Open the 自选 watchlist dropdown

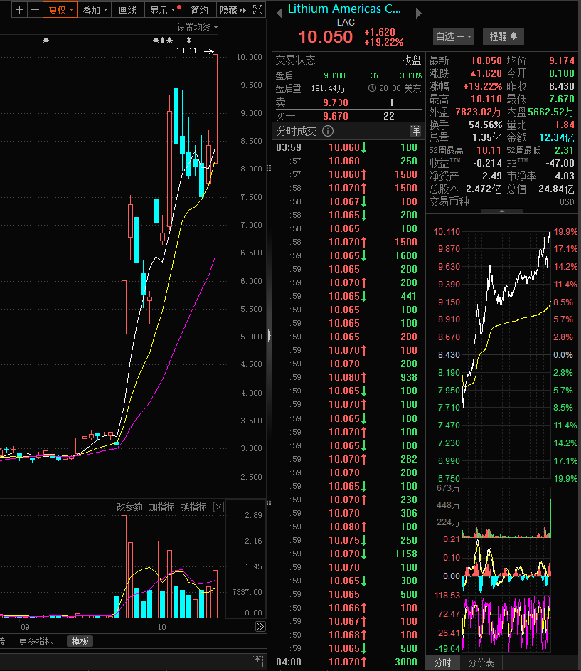pos(454,36)
